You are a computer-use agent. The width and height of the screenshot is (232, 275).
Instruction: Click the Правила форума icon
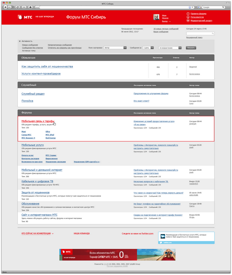click(x=188, y=14)
